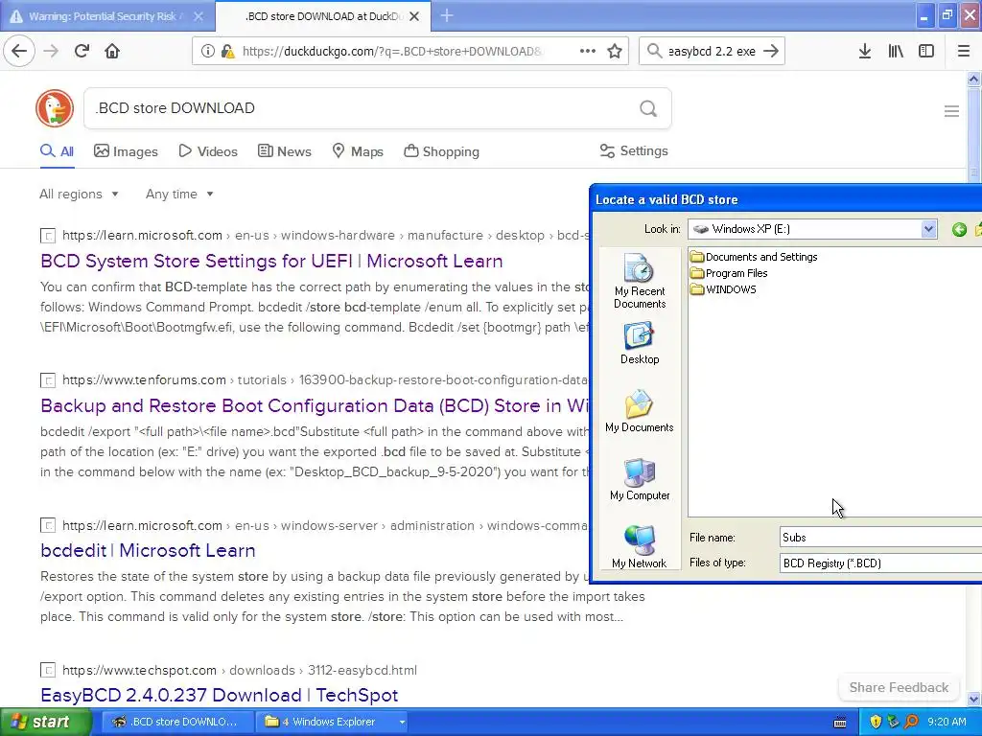Go back with the browser back arrow
Viewport: 982px width, 736px height.
coord(19,51)
